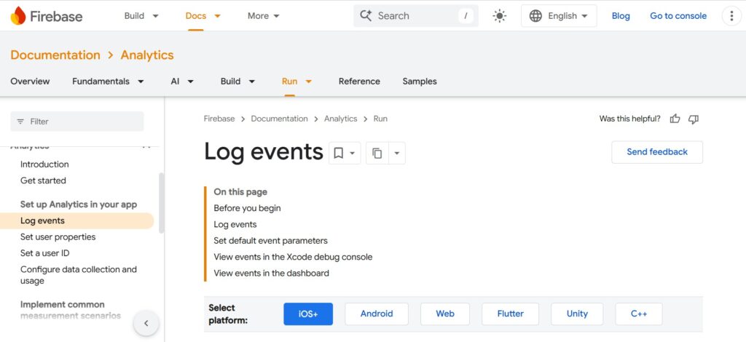Click the bookmark icon beside Log events

pos(338,153)
